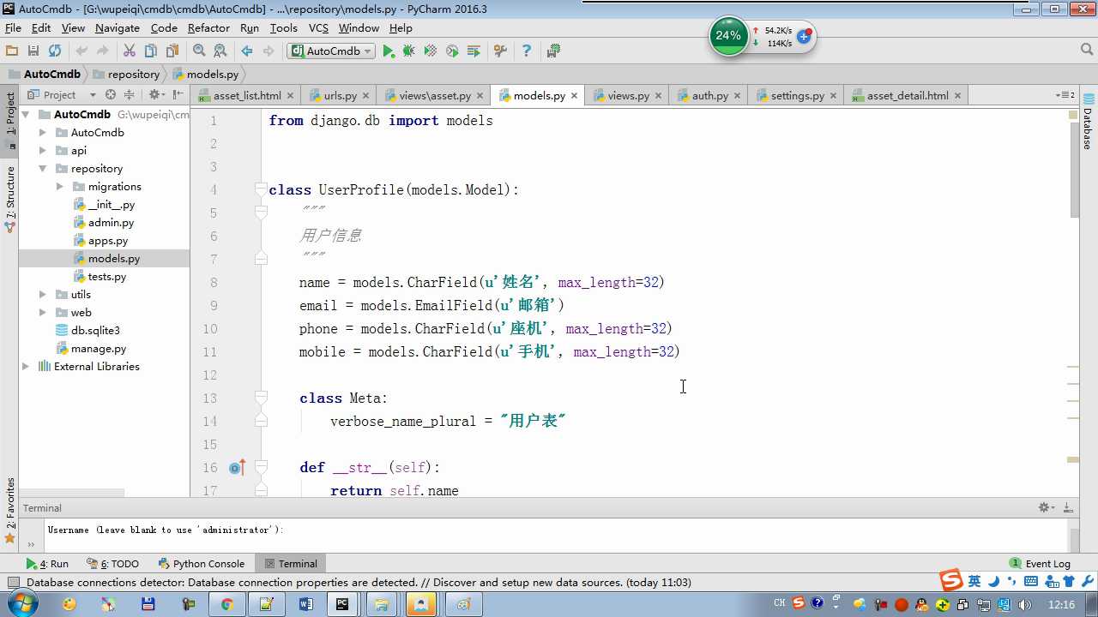
Task: Open the TODO tool window
Action: click(113, 564)
